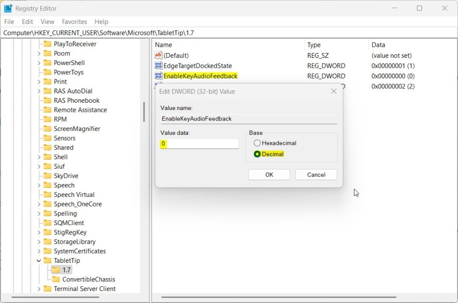Click the tree pane vertical scrollbar thumb

(x=144, y=112)
